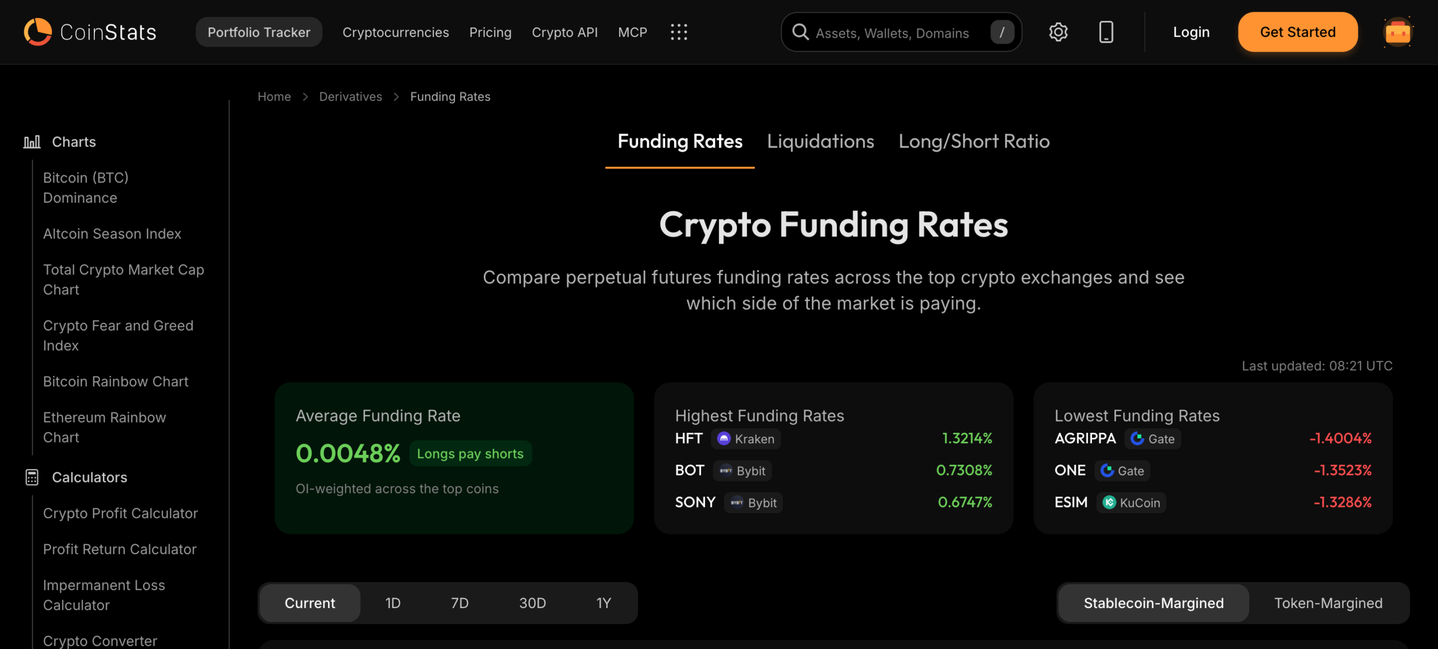
Task: Click the mobile phone app icon
Action: pos(1106,32)
